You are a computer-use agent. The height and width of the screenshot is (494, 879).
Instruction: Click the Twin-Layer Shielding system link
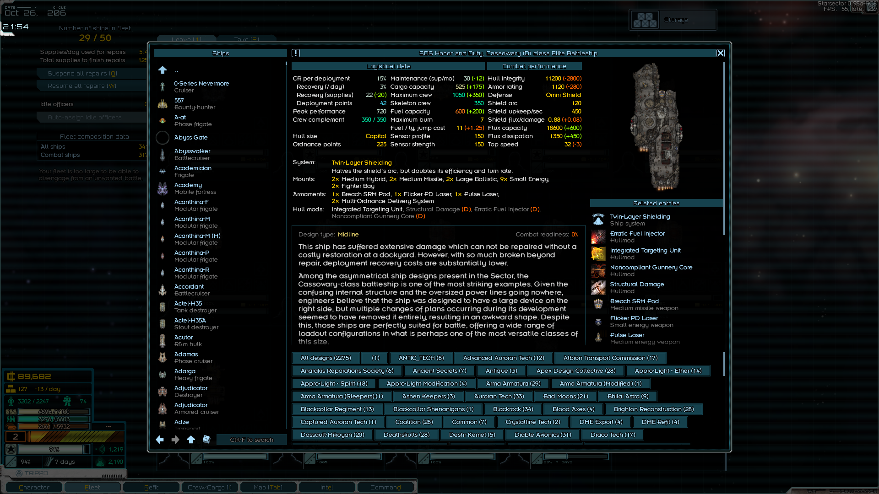click(x=362, y=163)
